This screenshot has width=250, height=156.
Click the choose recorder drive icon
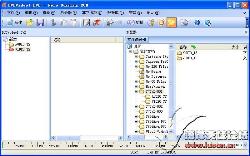pos(184,22)
